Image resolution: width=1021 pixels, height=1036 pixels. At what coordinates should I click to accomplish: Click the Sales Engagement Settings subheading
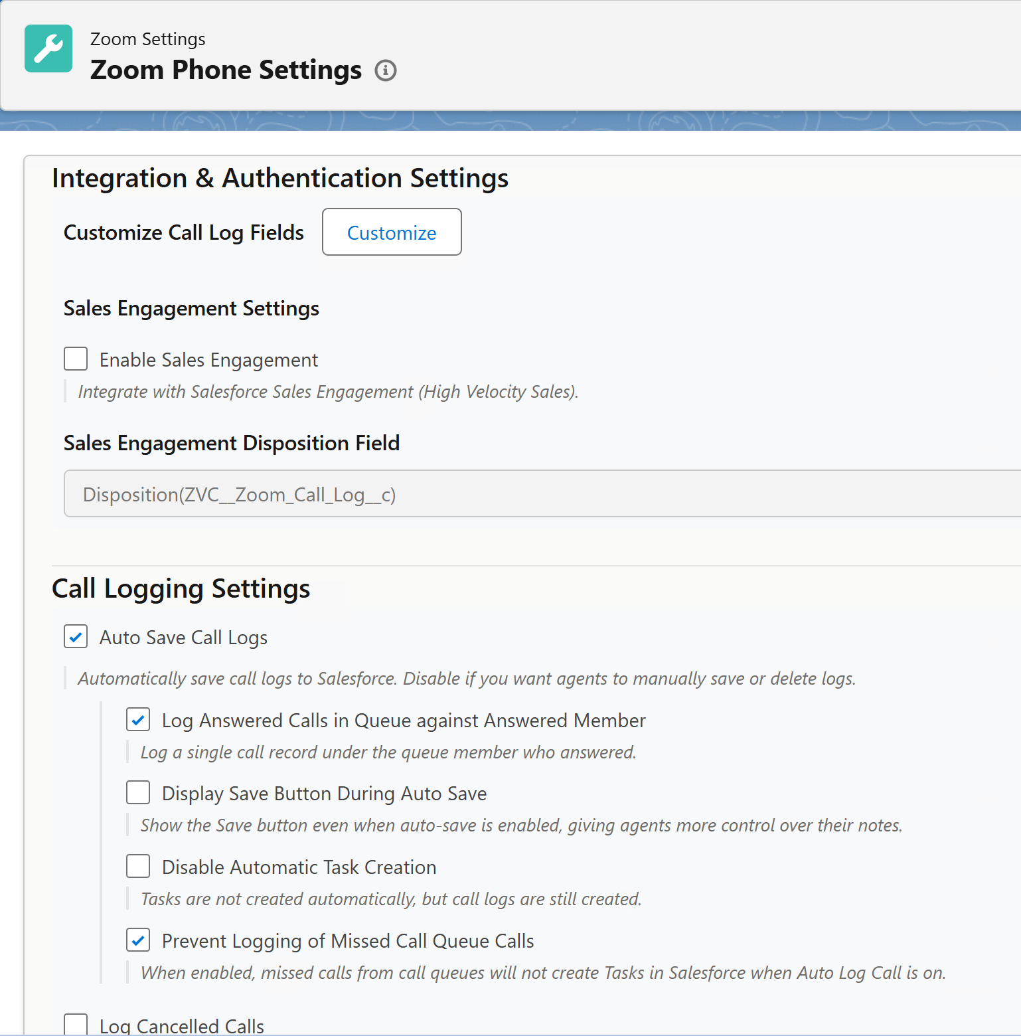point(191,309)
